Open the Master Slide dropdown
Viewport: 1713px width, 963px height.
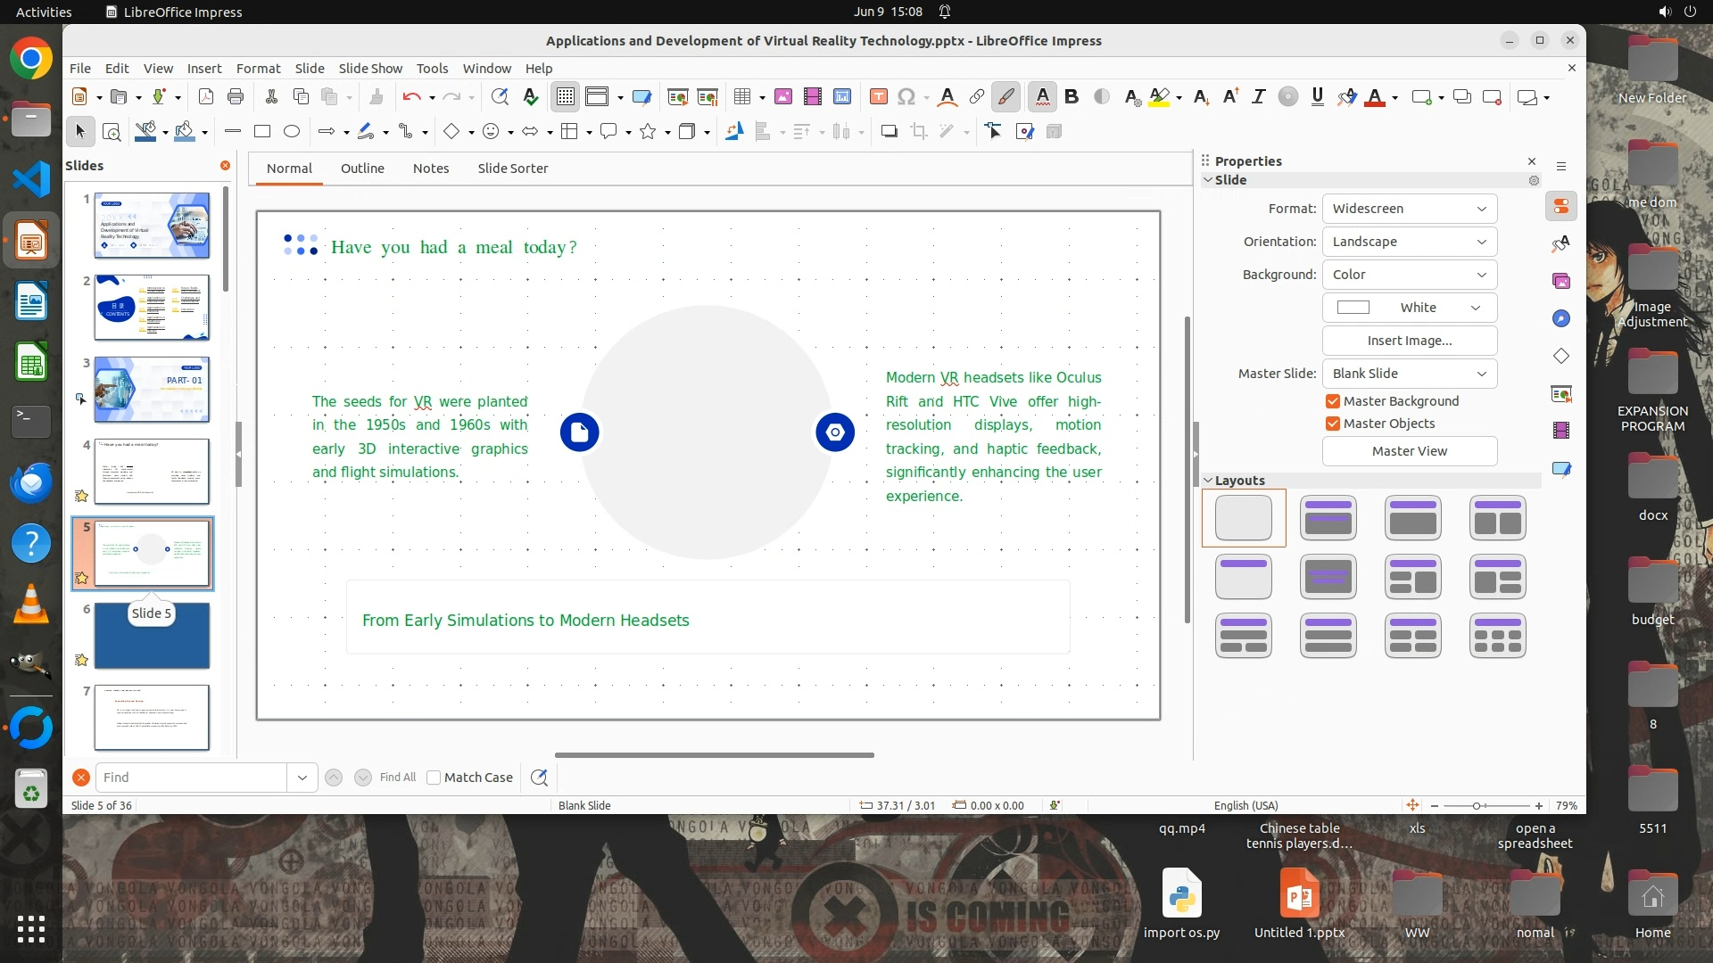click(x=1409, y=374)
